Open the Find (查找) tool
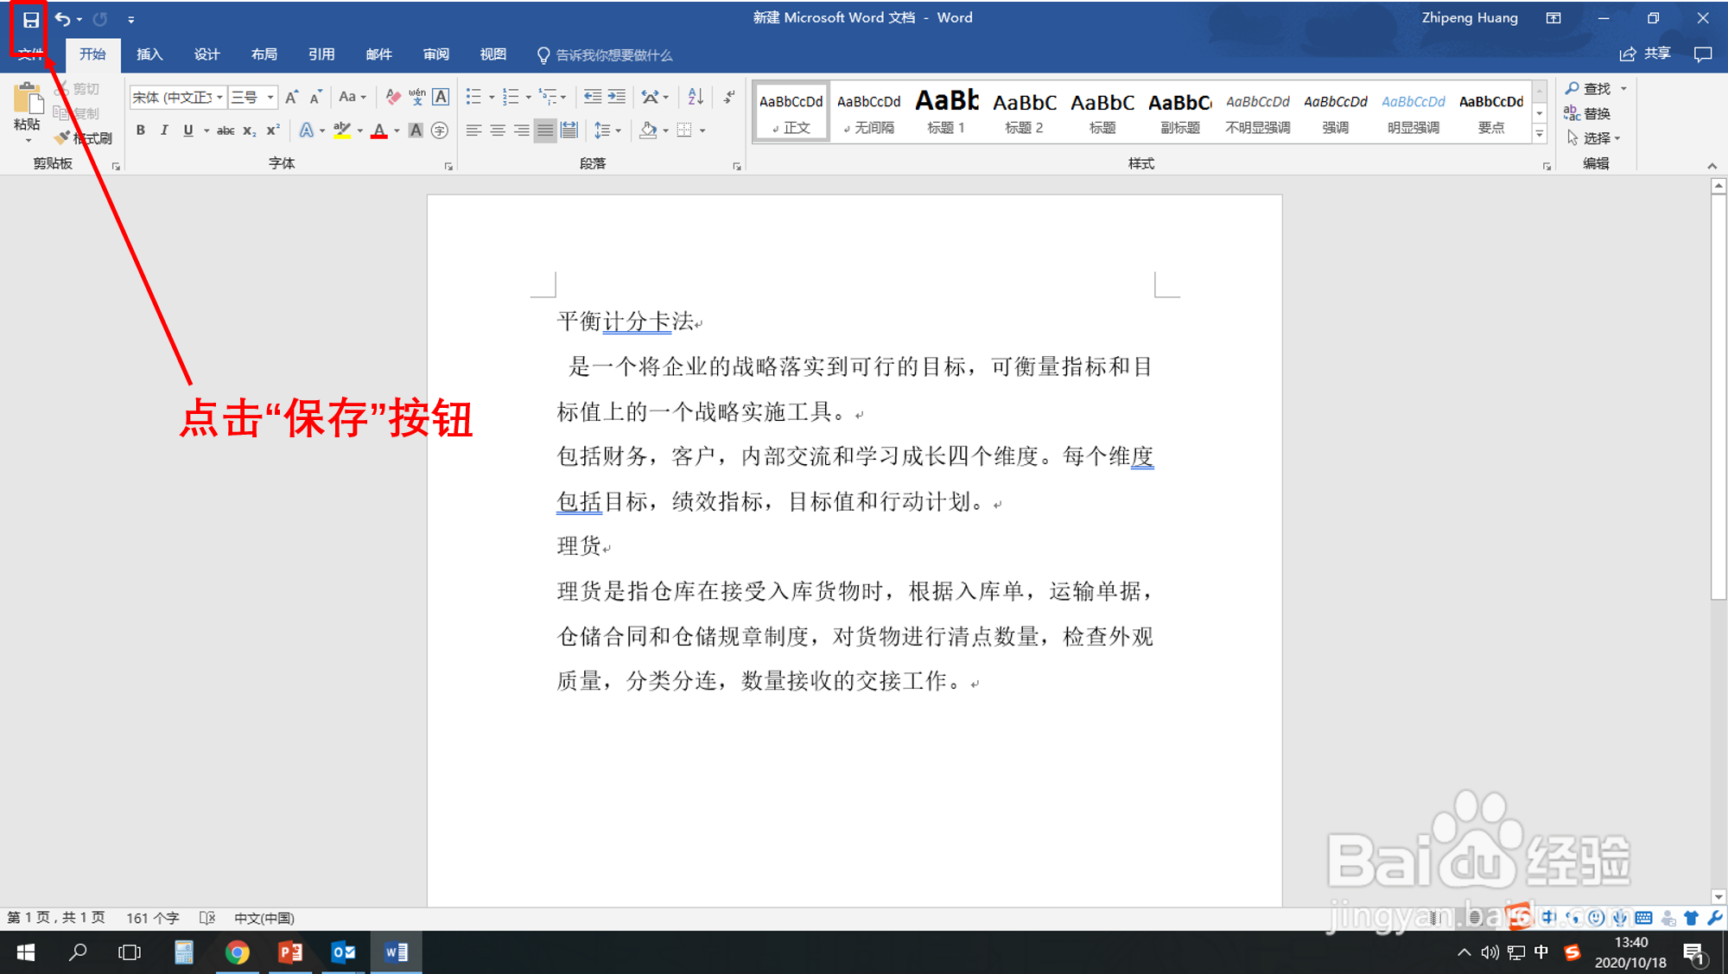The image size is (1728, 974). coord(1594,87)
